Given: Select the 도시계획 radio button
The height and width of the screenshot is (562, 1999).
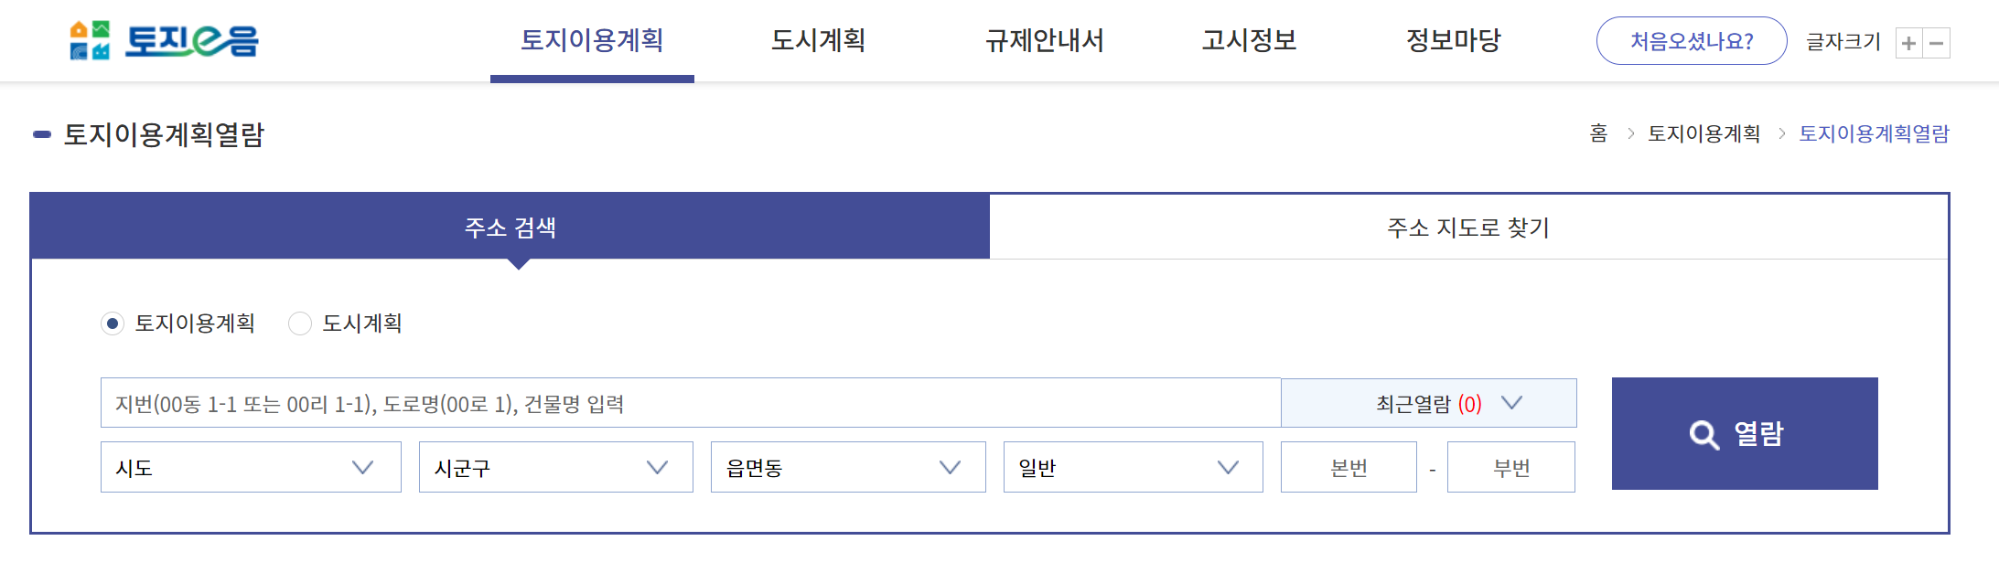Looking at the screenshot, I should [300, 323].
